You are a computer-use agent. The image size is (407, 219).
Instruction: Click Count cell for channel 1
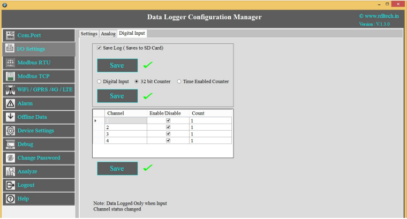coord(210,120)
